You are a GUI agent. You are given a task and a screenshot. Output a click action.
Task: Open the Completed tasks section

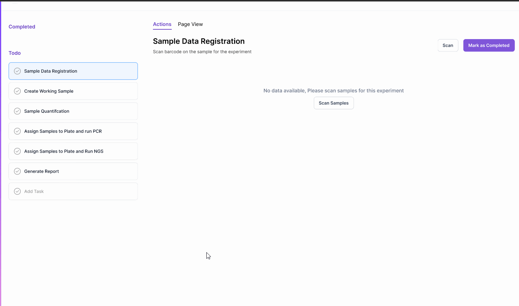21,26
